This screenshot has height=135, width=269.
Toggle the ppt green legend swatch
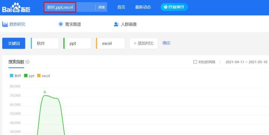(x=26, y=76)
